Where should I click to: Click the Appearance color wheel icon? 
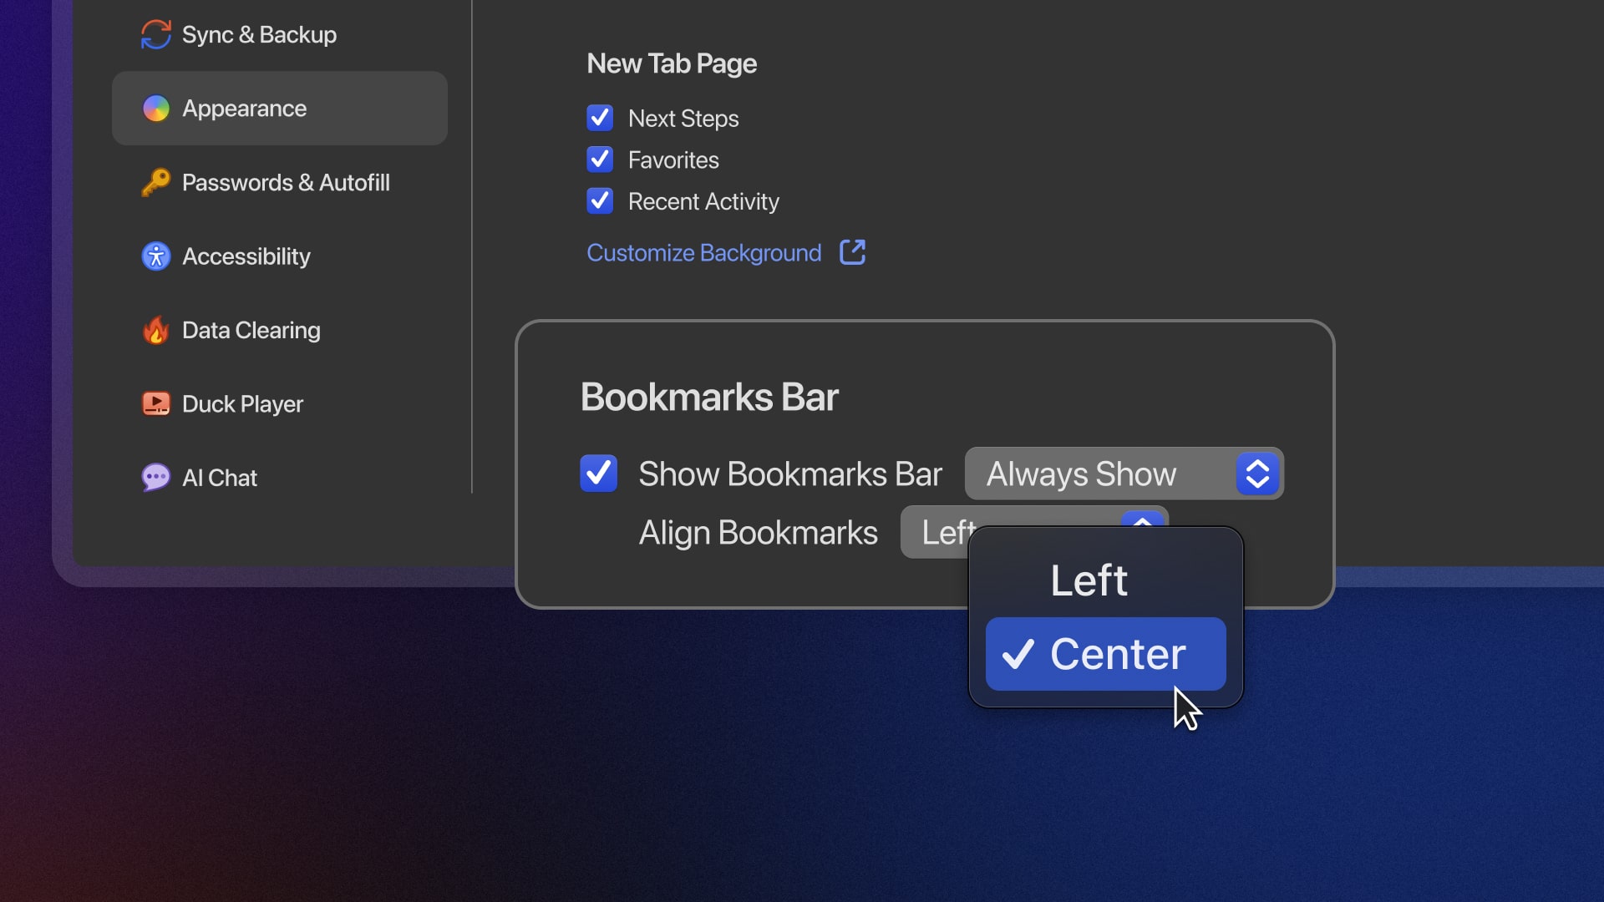point(155,109)
